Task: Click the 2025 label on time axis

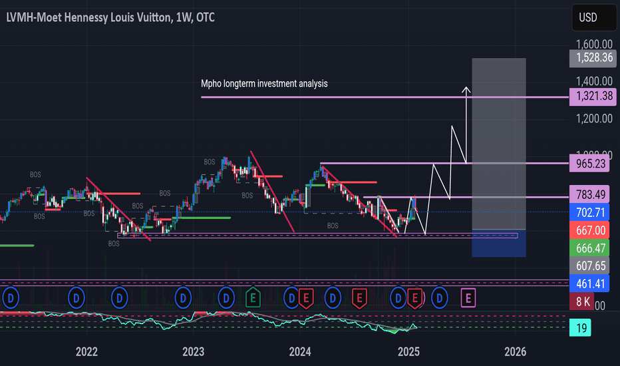Action: (409, 351)
